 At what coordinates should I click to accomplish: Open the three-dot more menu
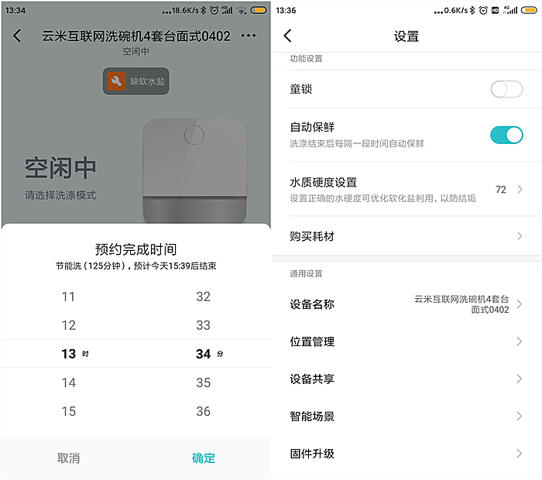click(249, 36)
